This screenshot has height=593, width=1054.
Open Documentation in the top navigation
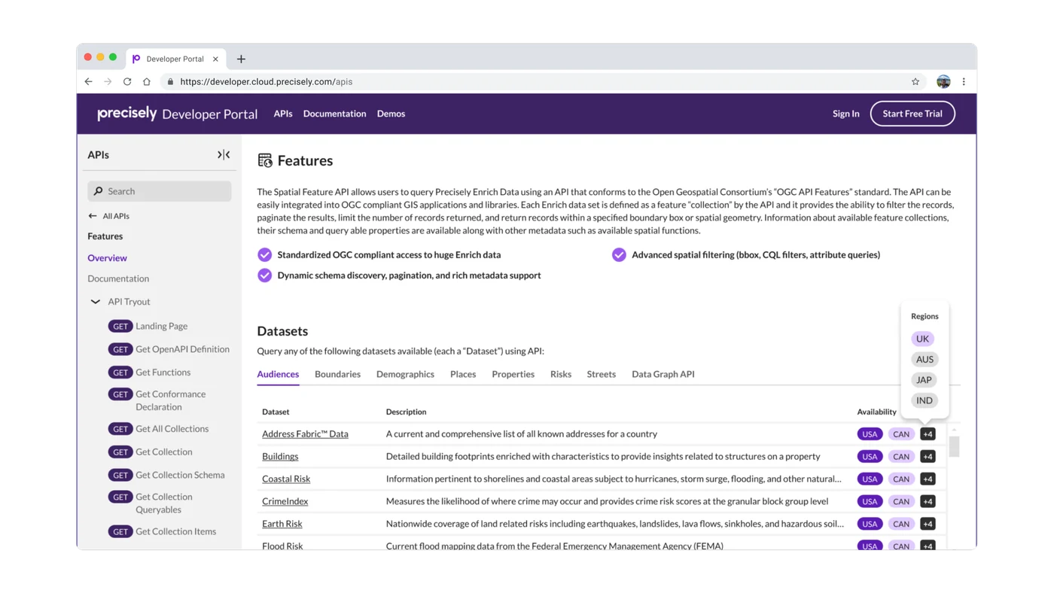[334, 114]
